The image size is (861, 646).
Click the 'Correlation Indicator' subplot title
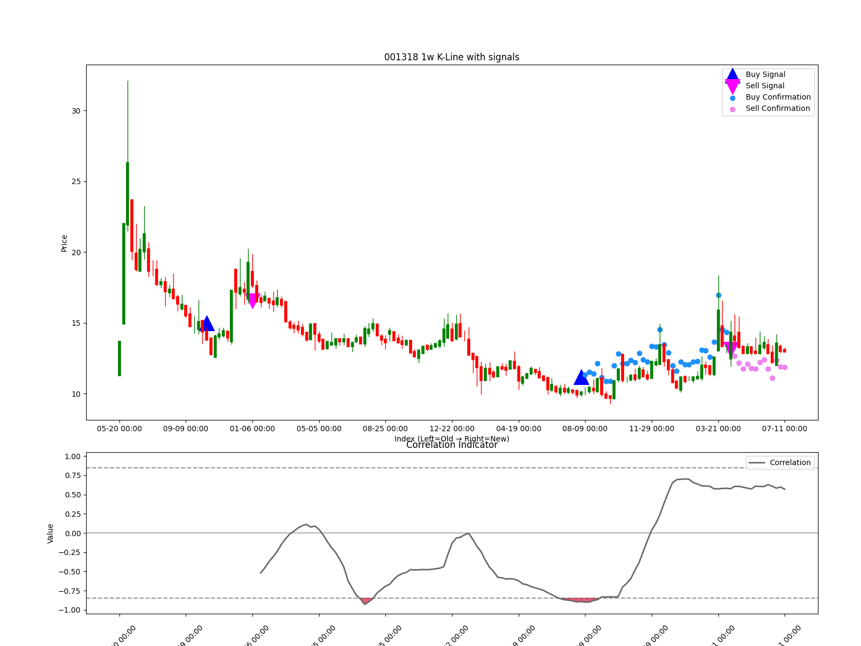pyautogui.click(x=451, y=445)
